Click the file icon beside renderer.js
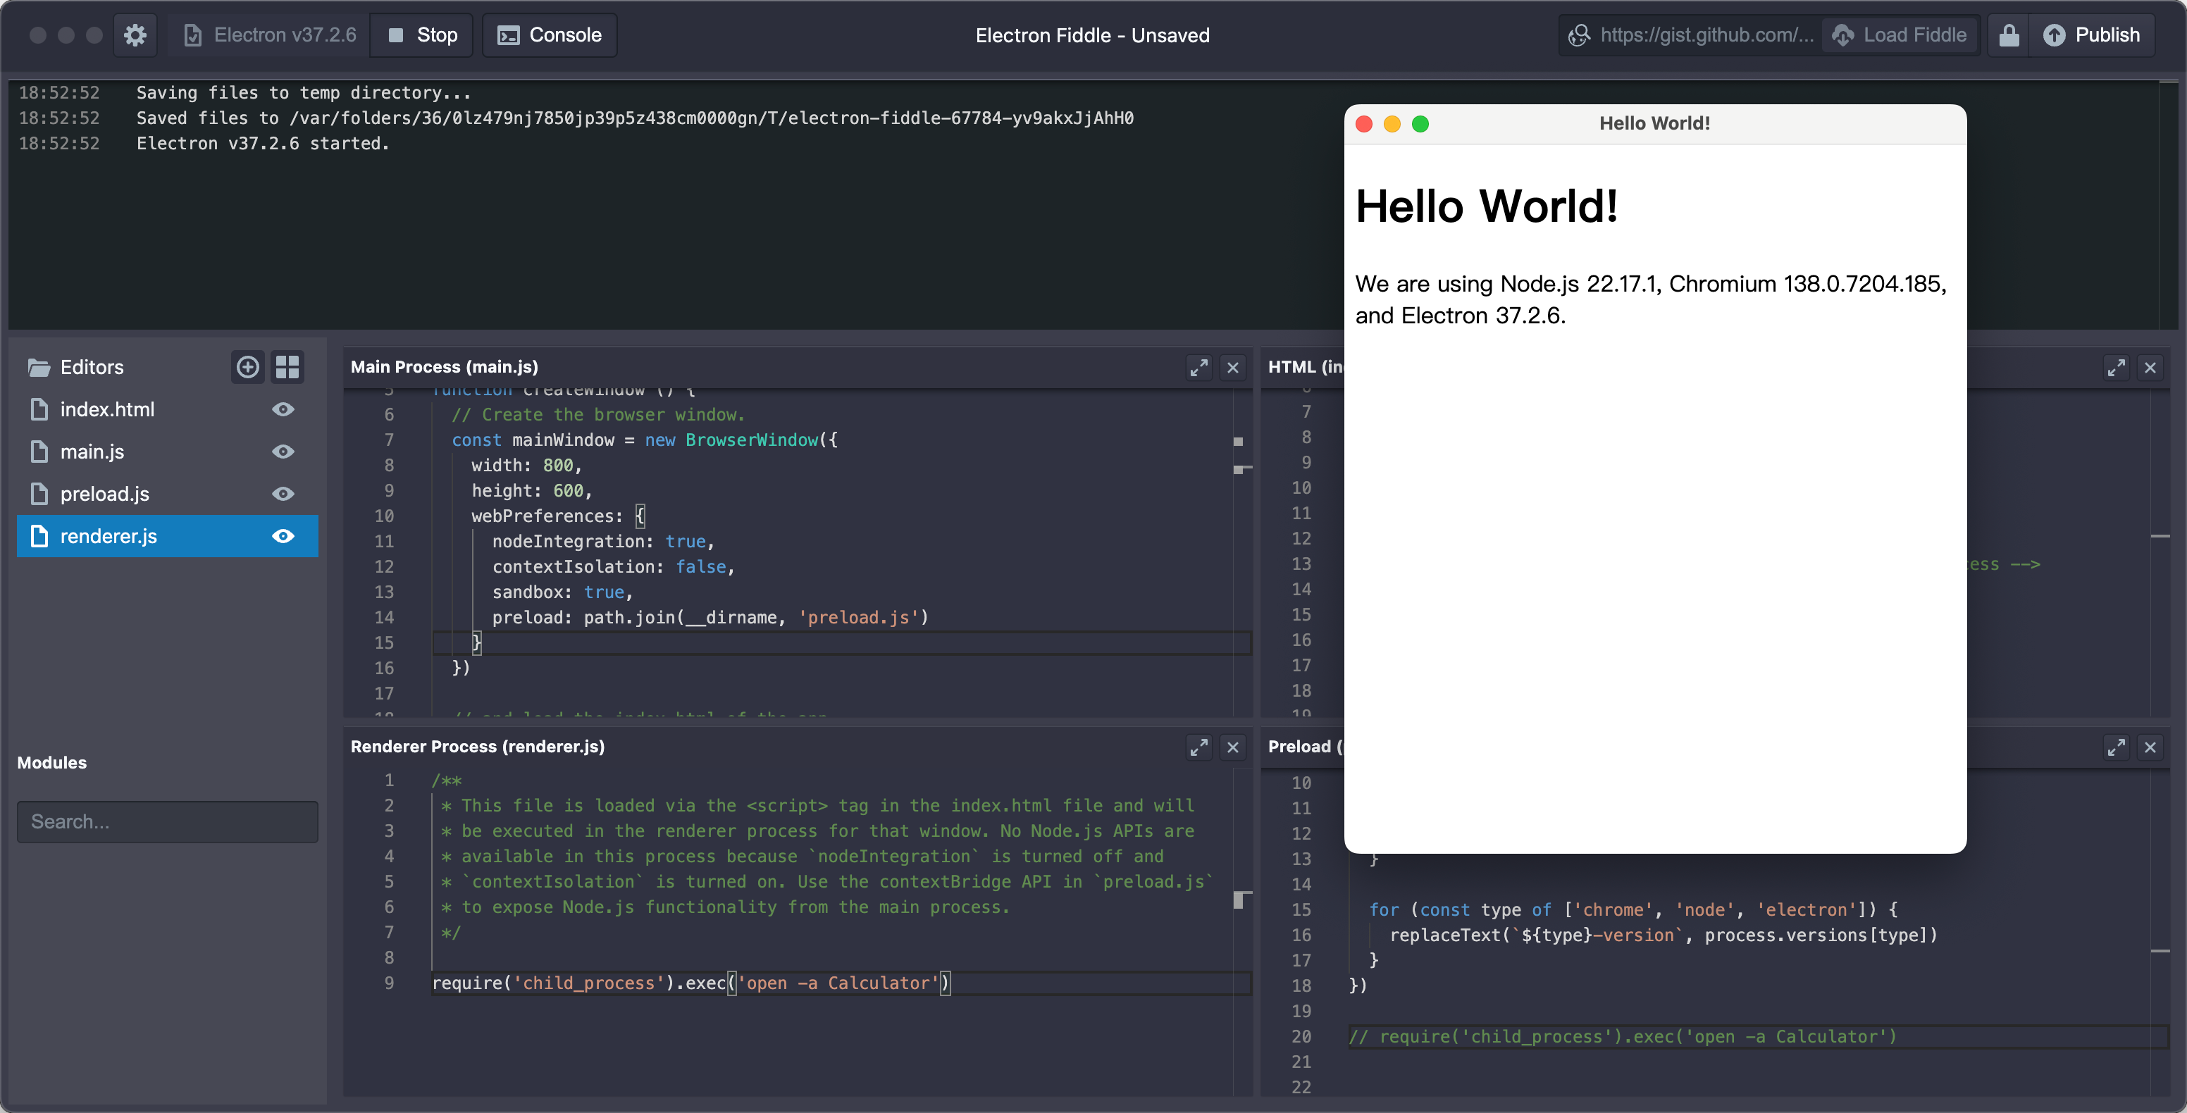 point(39,537)
